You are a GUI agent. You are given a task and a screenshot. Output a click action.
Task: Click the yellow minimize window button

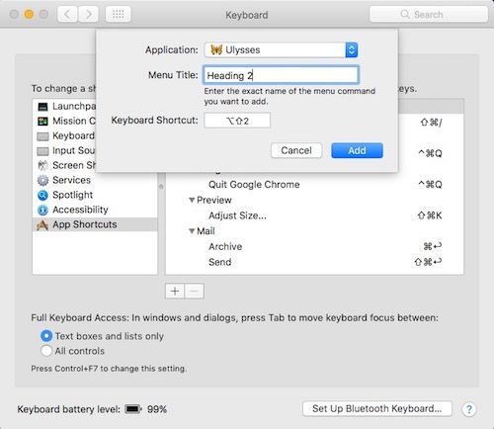[29, 14]
